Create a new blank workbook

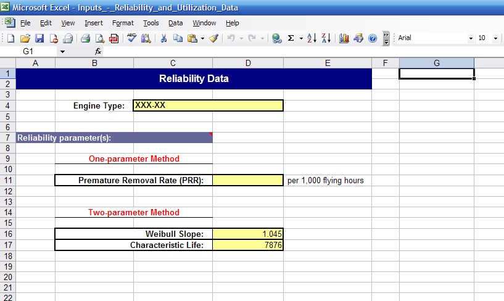(x=10, y=38)
